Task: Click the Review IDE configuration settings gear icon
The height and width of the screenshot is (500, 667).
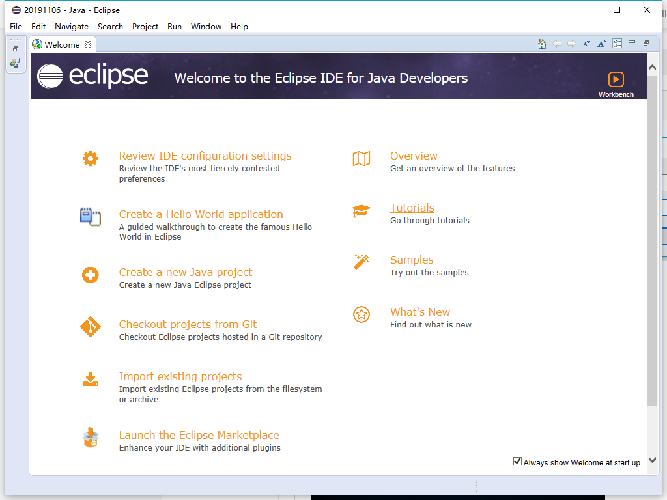Action: (x=91, y=158)
